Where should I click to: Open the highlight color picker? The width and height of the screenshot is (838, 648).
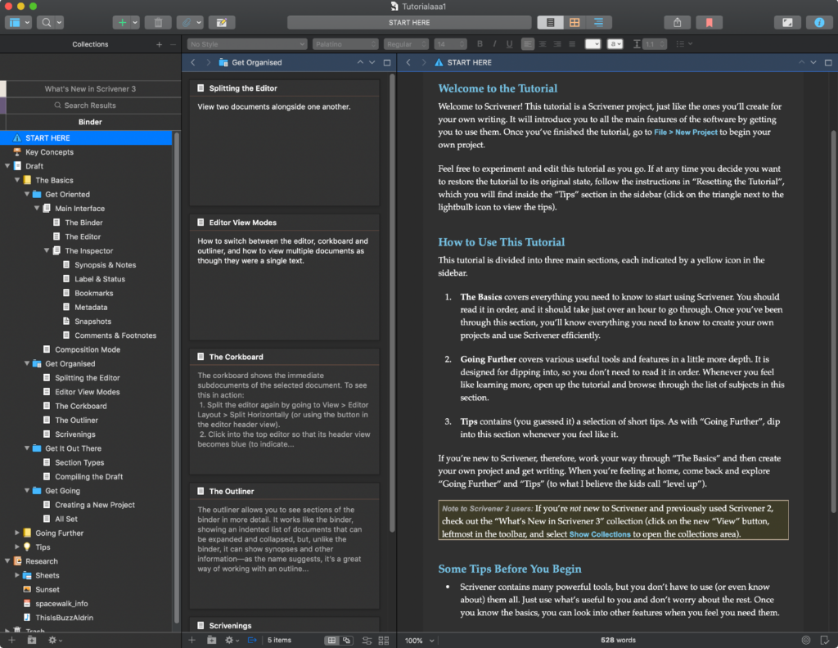pyautogui.click(x=615, y=44)
